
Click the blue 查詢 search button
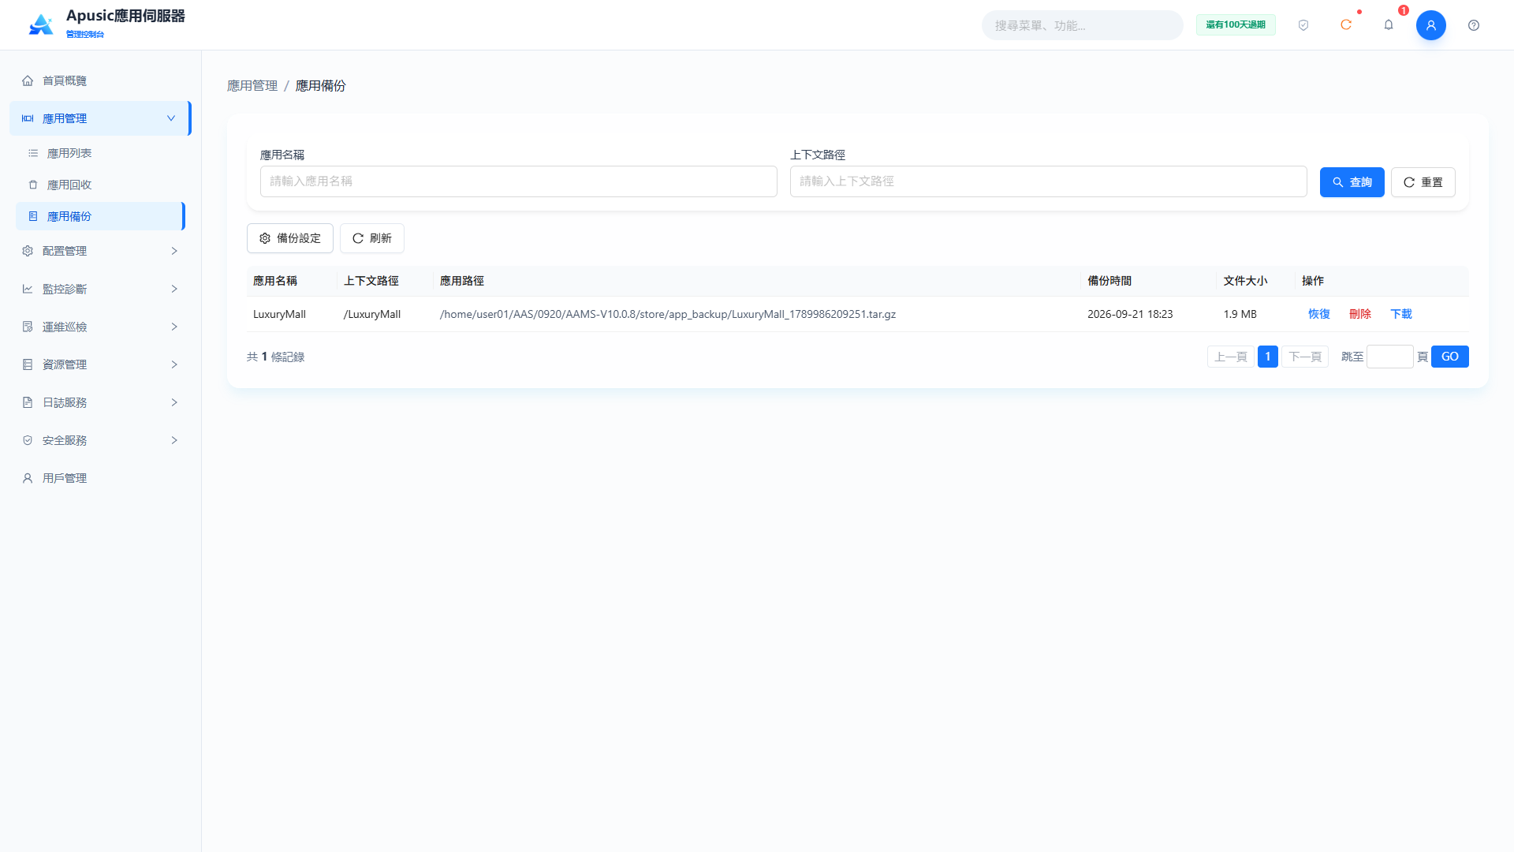(x=1352, y=182)
